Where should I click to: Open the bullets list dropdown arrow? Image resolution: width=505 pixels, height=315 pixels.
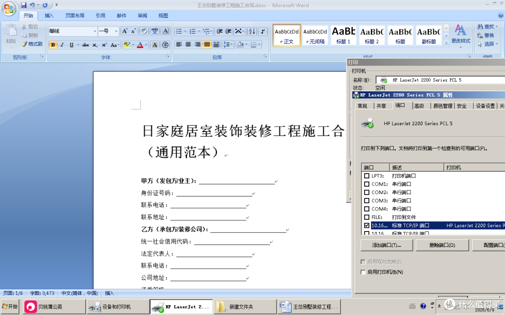pos(185,31)
